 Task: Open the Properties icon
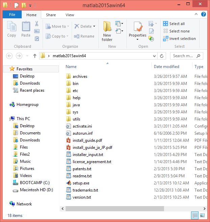click(x=138, y=26)
